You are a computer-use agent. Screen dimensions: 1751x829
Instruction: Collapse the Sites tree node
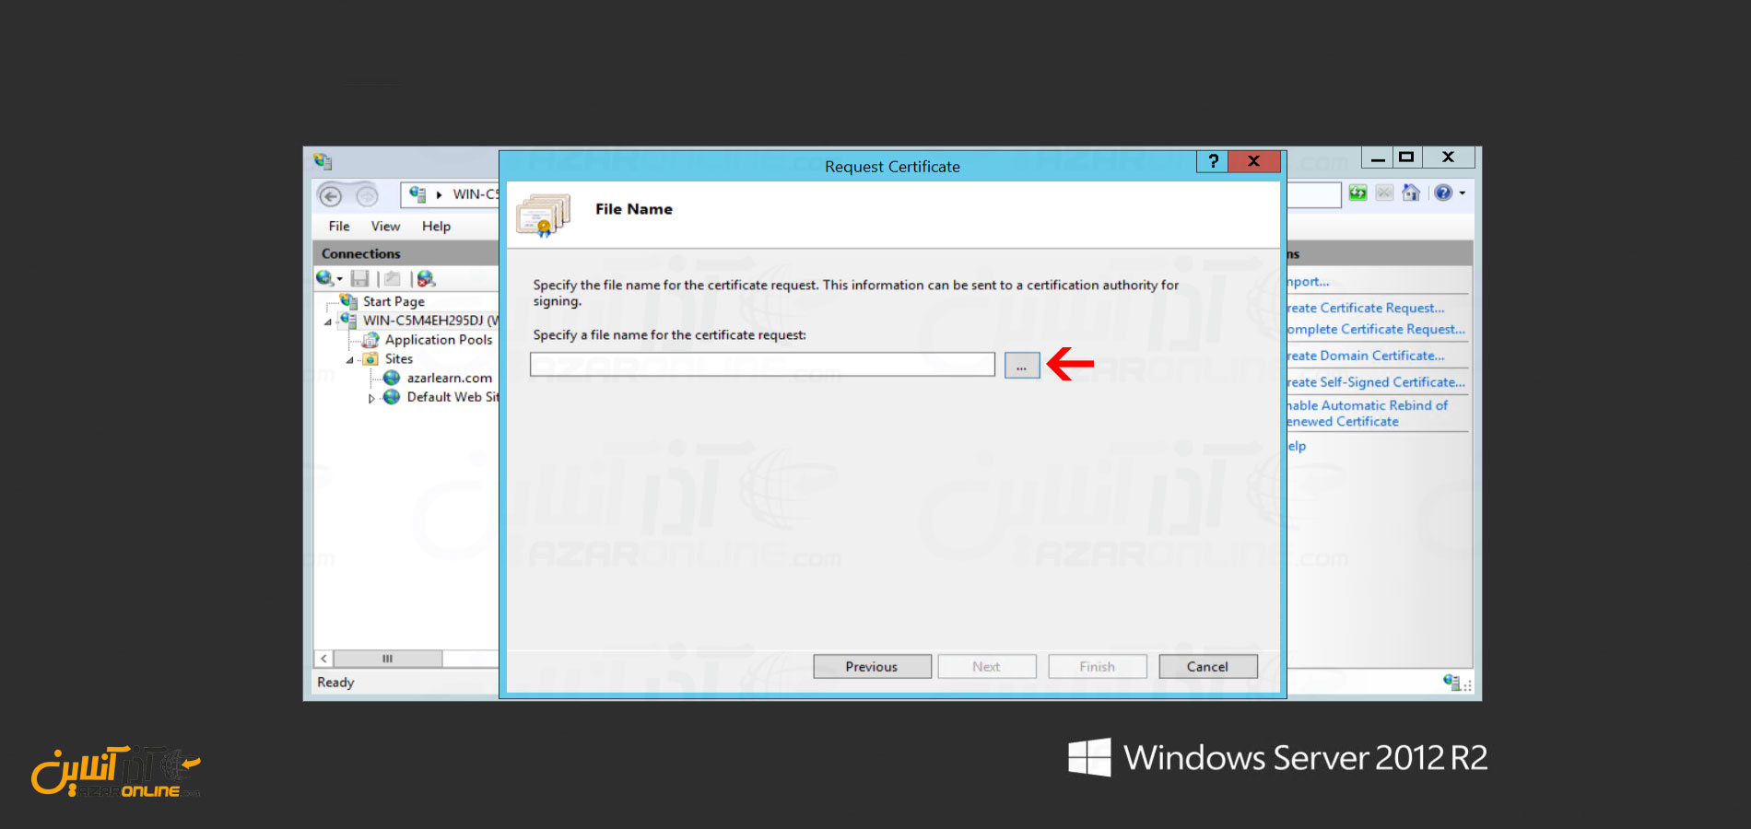point(349,360)
